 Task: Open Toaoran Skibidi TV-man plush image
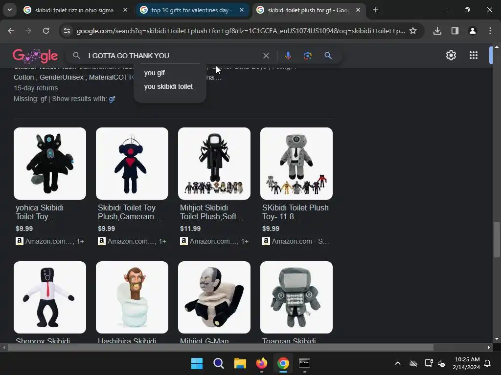[296, 297]
